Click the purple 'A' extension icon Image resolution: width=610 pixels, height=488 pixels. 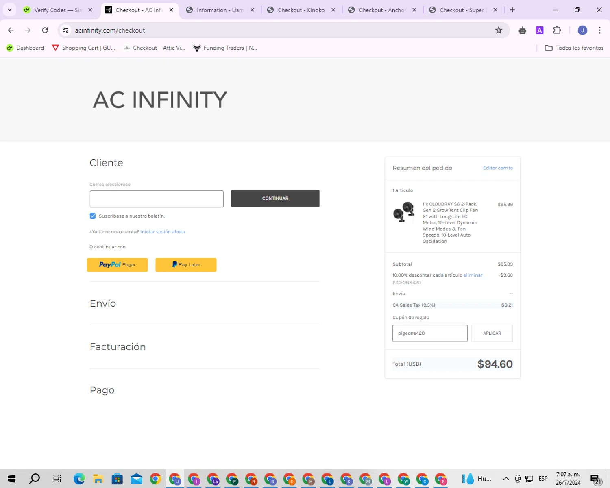coord(540,30)
